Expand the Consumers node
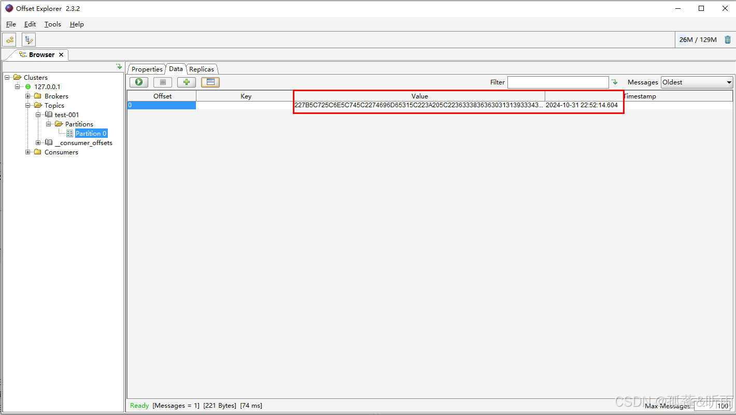The height and width of the screenshot is (415, 736). click(x=28, y=152)
